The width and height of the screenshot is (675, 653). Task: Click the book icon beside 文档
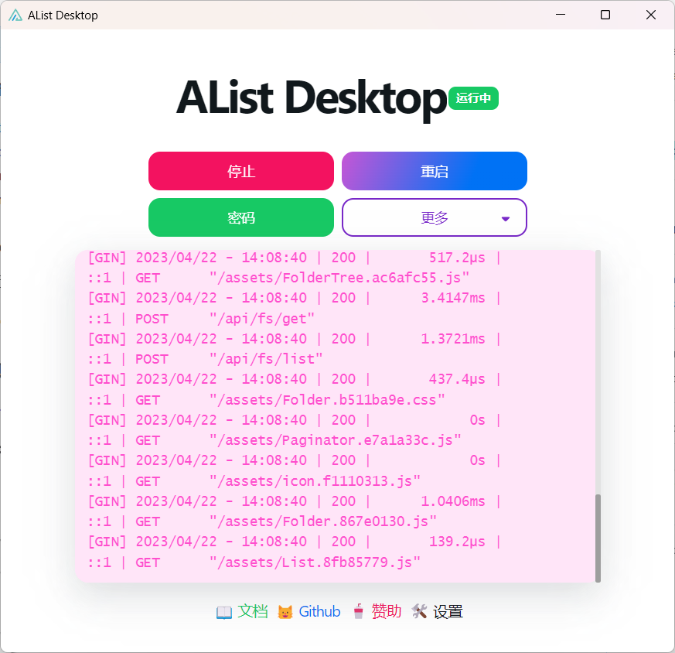click(224, 612)
